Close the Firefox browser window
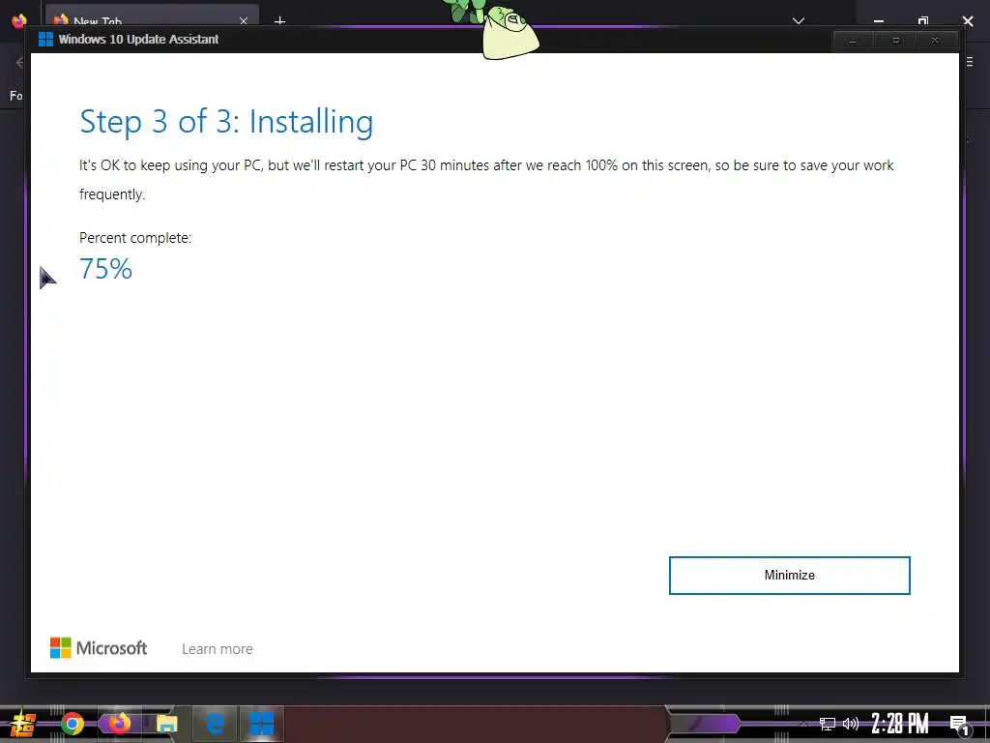Image resolution: width=990 pixels, height=743 pixels. pyautogui.click(x=968, y=21)
